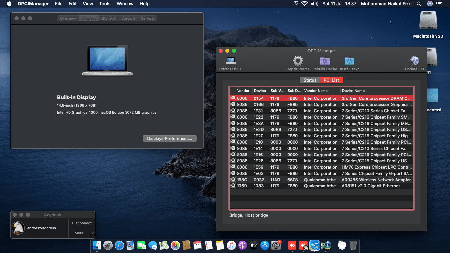Click the device ID "1E2D" cell
Screen dimensions: 450x253
pos(259,129)
